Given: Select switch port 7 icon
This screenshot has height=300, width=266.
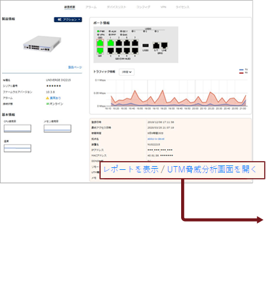Looking at the screenshot, I should (x=135, y=43).
